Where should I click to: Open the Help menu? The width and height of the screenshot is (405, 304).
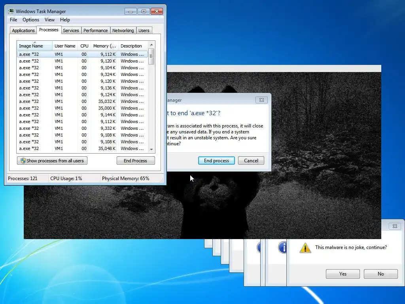65,20
